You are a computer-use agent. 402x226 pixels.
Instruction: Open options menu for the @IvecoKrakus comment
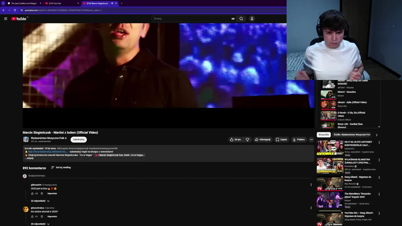coord(311,208)
